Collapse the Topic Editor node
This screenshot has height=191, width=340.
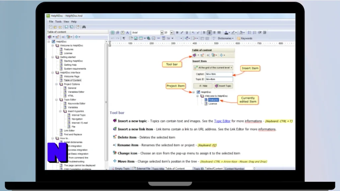tap(56, 99)
